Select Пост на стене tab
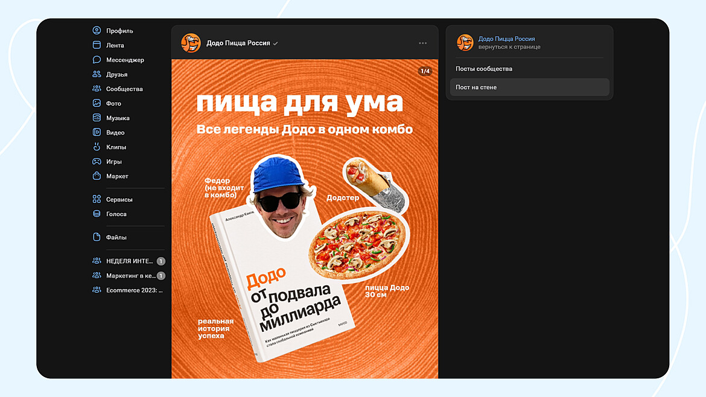This screenshot has height=397, width=706. [476, 87]
